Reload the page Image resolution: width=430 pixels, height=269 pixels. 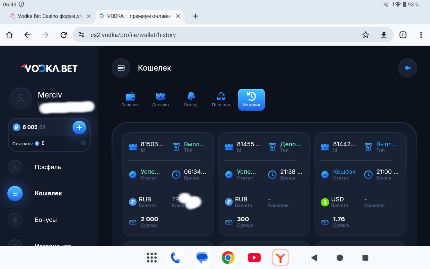click(x=63, y=35)
